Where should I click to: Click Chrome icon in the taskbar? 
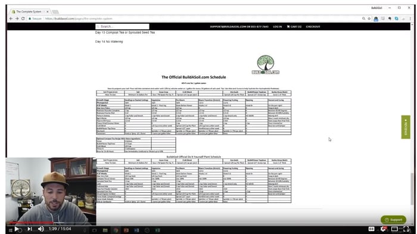(116, 230)
